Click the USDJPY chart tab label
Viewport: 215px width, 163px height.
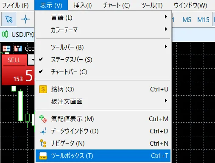[23, 34]
